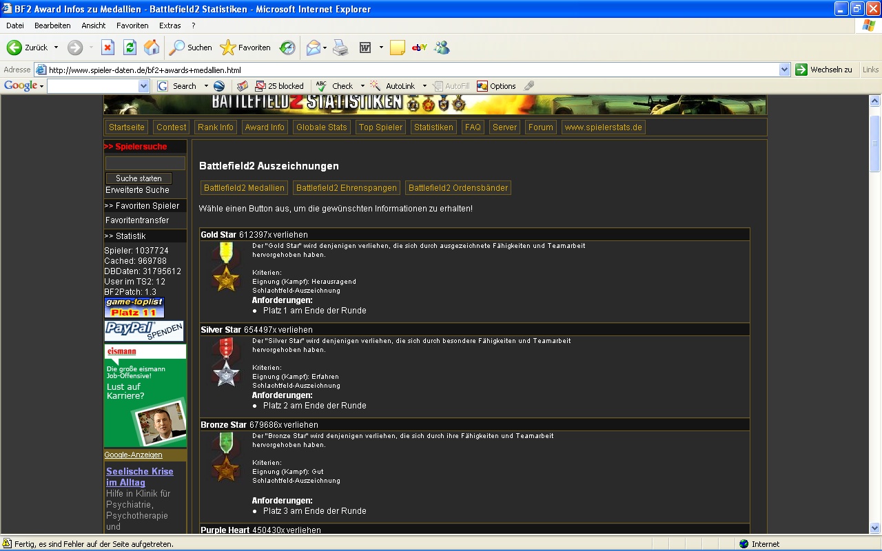The width and height of the screenshot is (882, 551).
Task: Click the yellow note icon in toolbar
Action: [397, 48]
